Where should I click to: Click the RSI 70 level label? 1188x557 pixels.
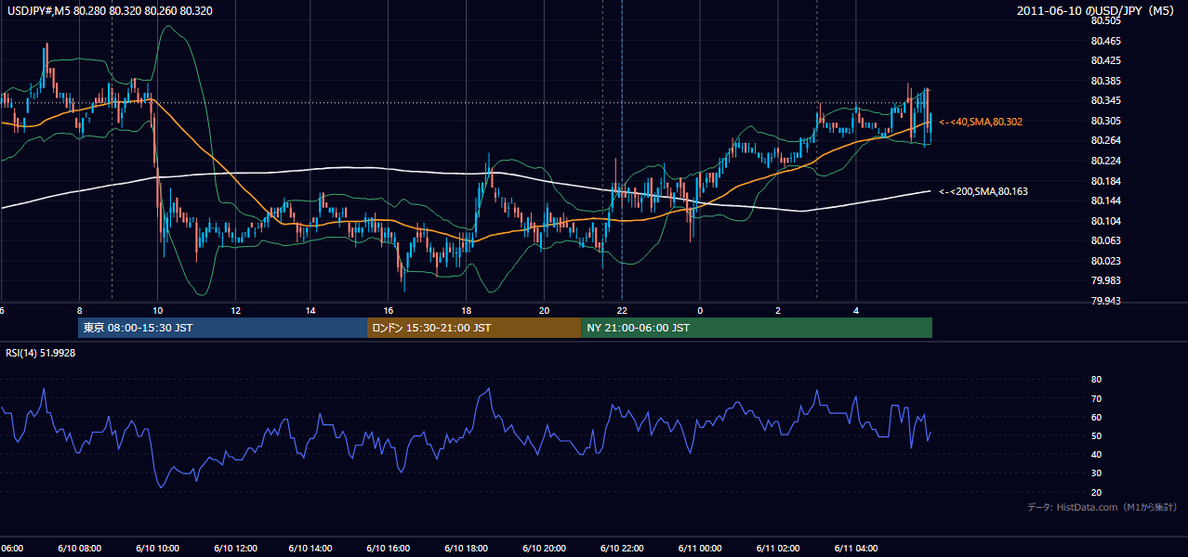point(1096,399)
